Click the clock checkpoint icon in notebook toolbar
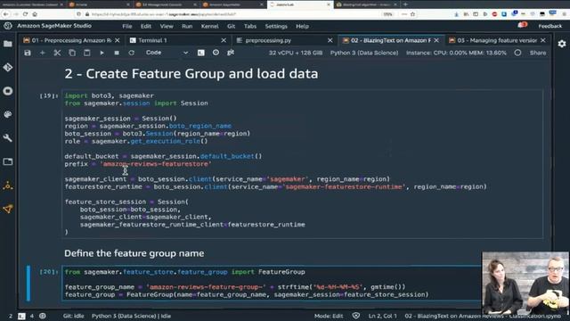 pyautogui.click(x=216, y=53)
